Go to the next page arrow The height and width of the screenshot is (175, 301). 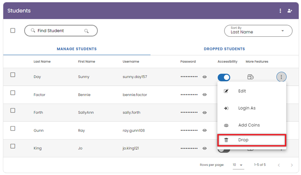coord(292,165)
